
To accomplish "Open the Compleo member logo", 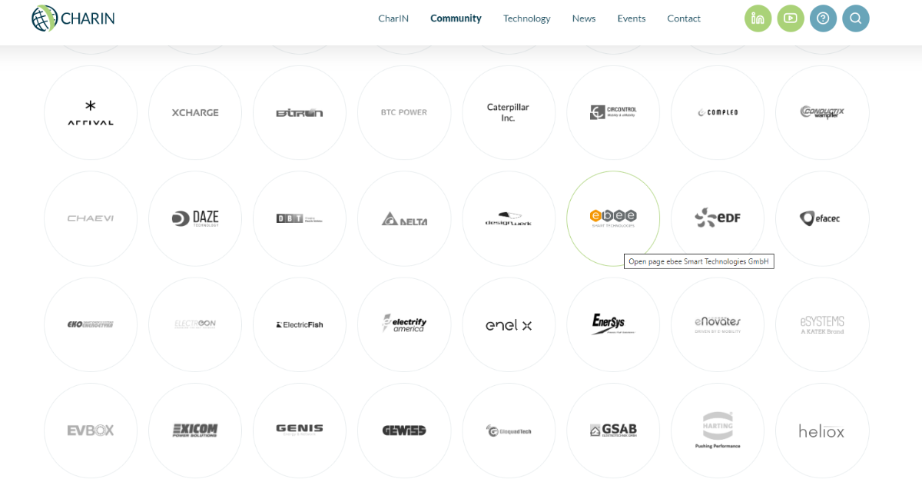I will 718,112.
